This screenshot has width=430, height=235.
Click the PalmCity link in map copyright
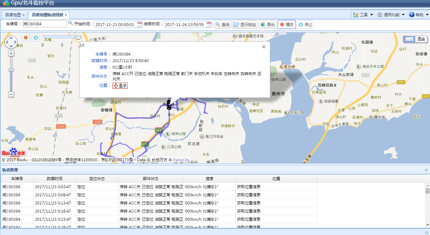pyautogui.click(x=181, y=160)
